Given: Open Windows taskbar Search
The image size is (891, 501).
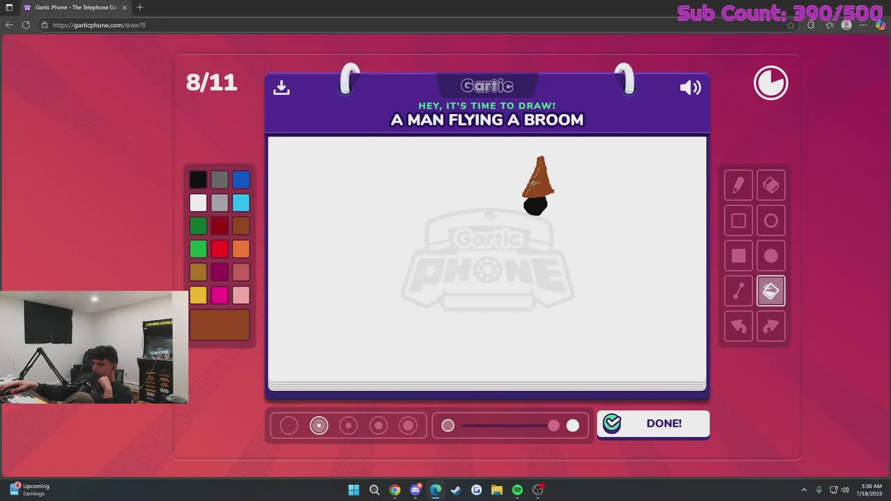Looking at the screenshot, I should click(x=374, y=490).
